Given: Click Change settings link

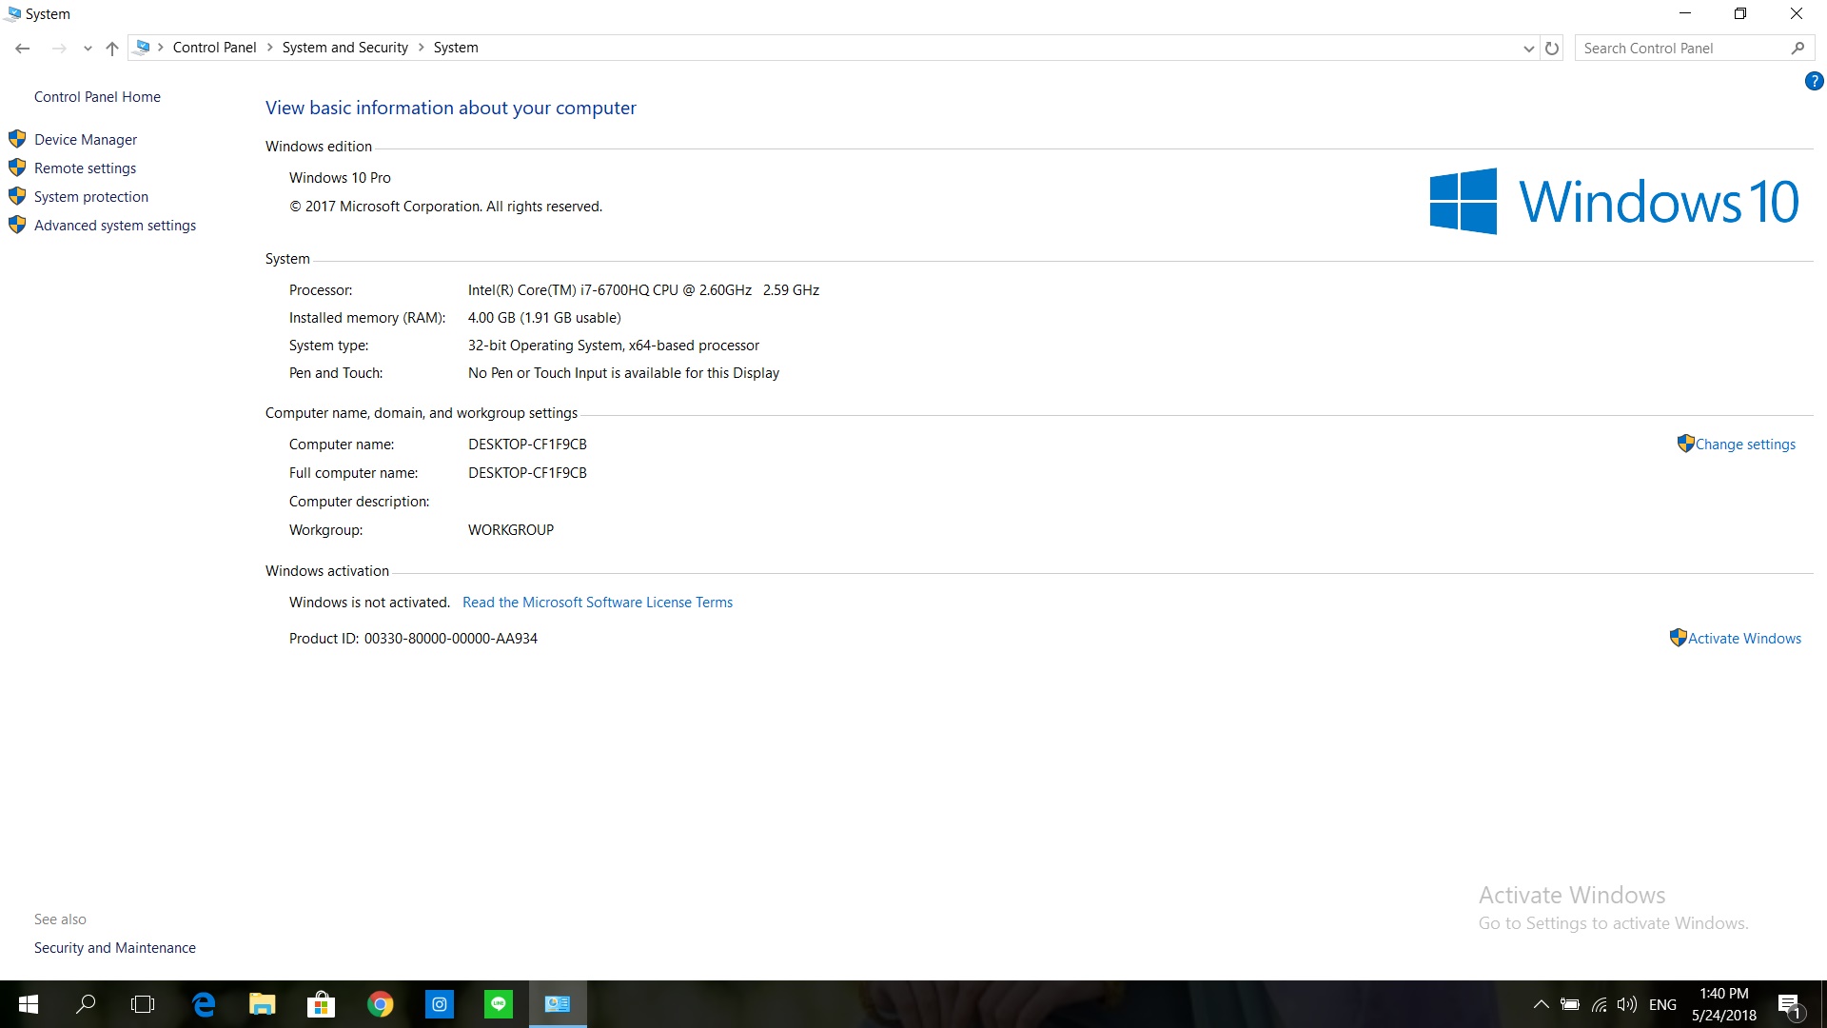Looking at the screenshot, I should tap(1745, 445).
